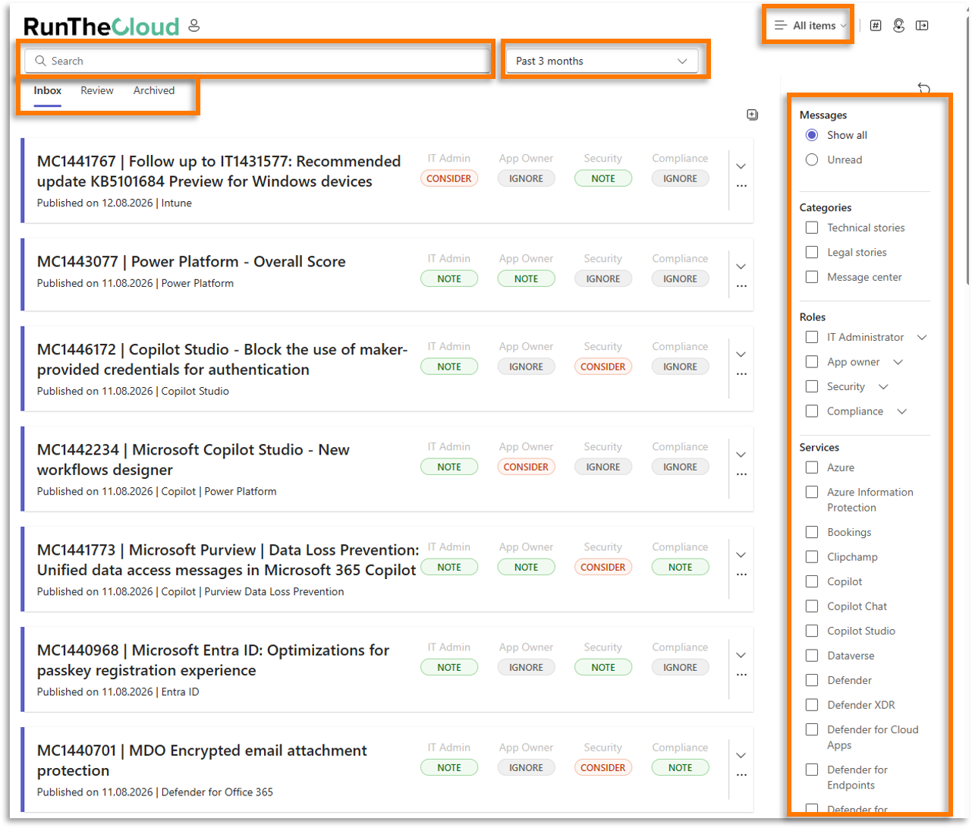Enable the App owner role checkbox
Screen dimensions: 972x828
click(x=812, y=362)
